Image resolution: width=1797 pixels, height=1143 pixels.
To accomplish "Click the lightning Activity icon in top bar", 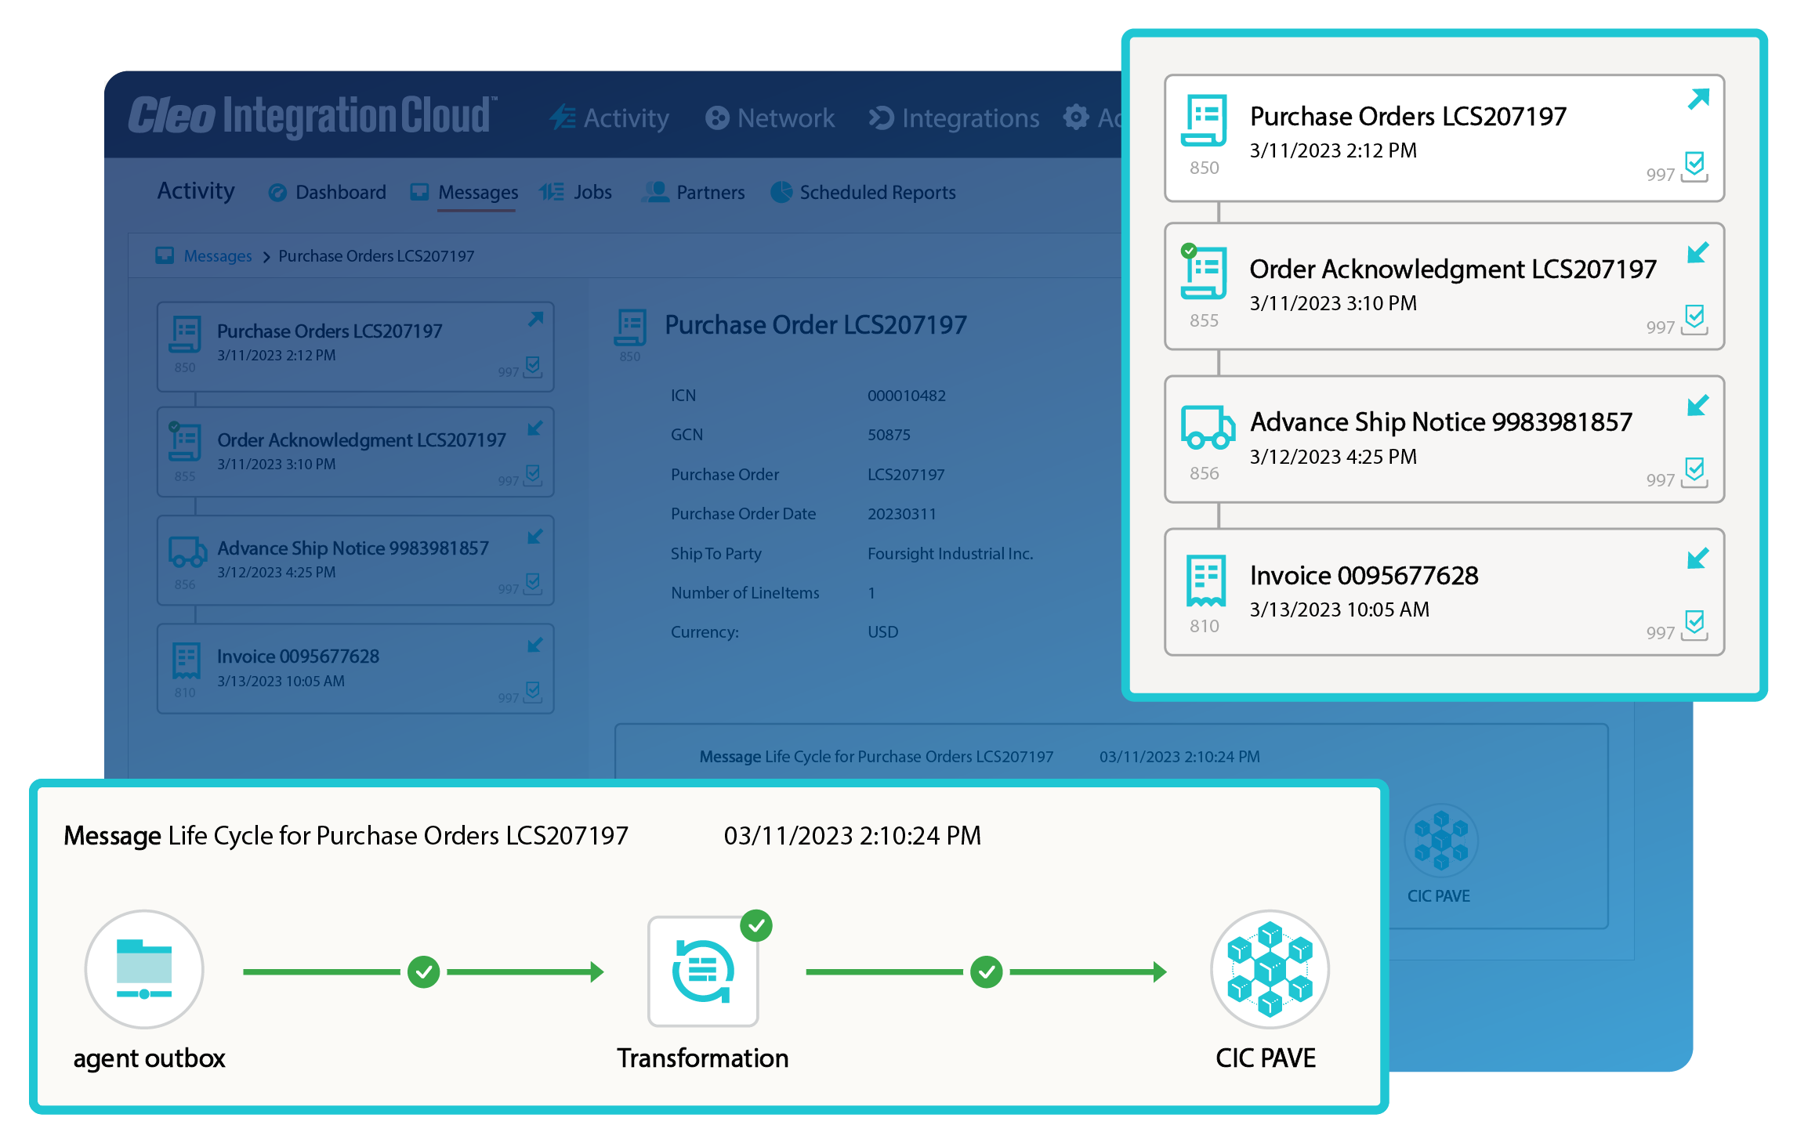I will (x=562, y=118).
